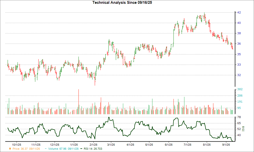Click the 52 RSI axis label
The width and height of the screenshot is (254, 152).
[x=239, y=129]
